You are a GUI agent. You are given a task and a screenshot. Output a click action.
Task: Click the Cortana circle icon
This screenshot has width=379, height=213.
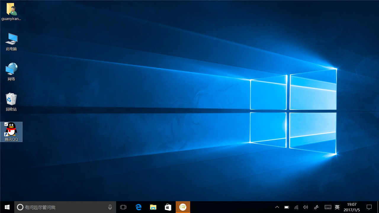click(x=20, y=207)
